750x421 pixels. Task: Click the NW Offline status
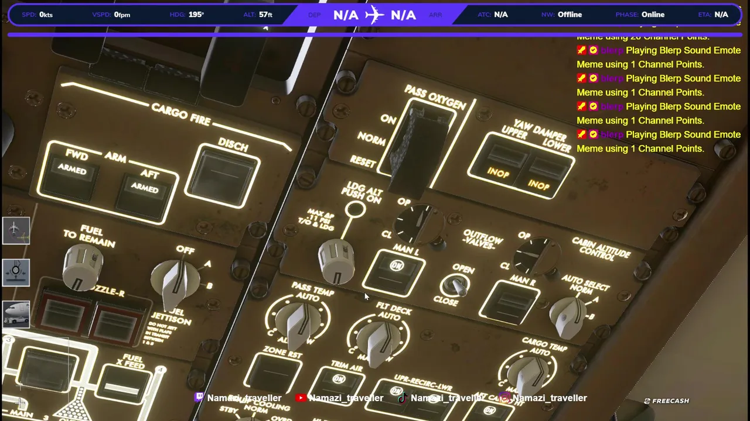[x=562, y=15]
